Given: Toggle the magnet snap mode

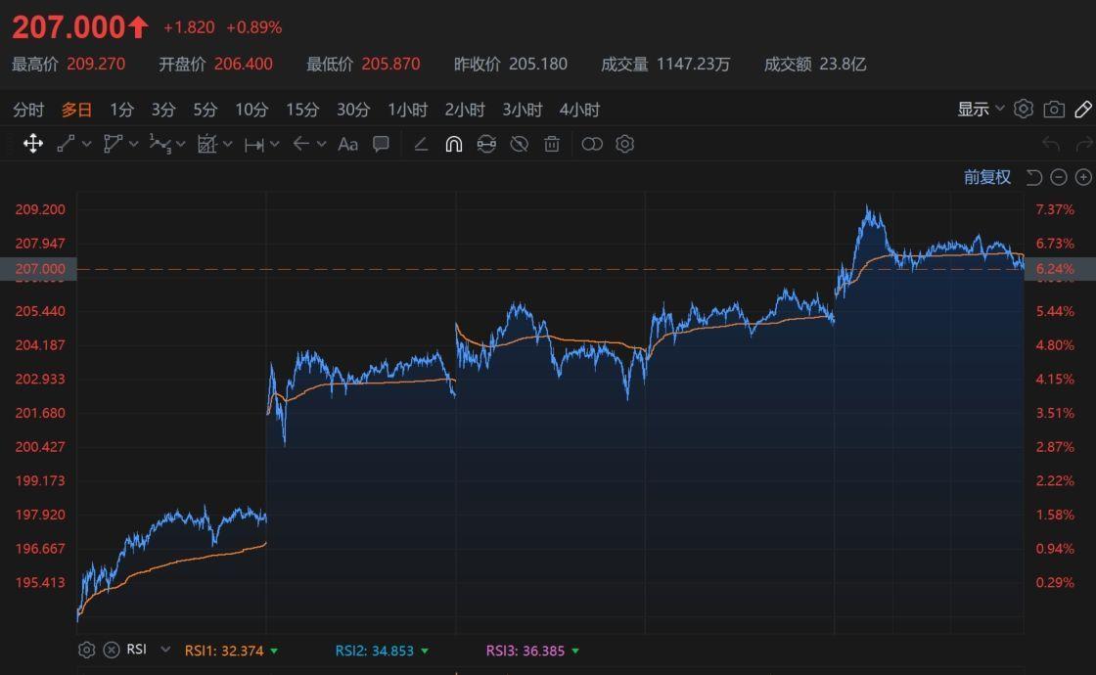Looking at the screenshot, I should [x=454, y=144].
